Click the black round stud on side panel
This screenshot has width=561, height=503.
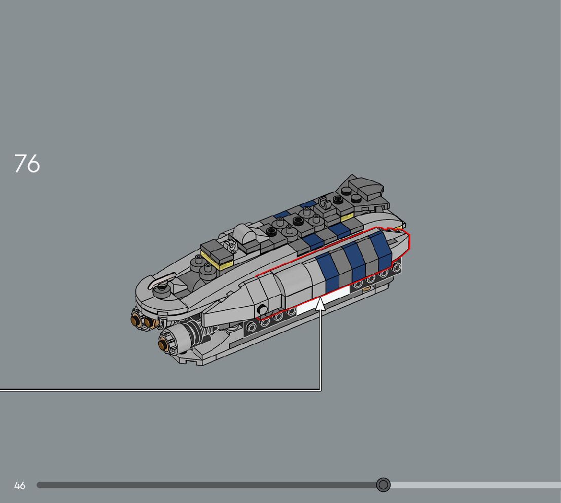click(x=261, y=311)
